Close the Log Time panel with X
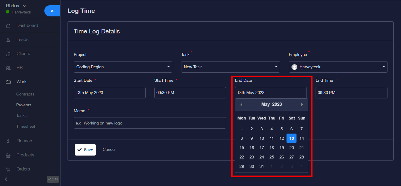The width and height of the screenshot is (401, 186). 52,11
